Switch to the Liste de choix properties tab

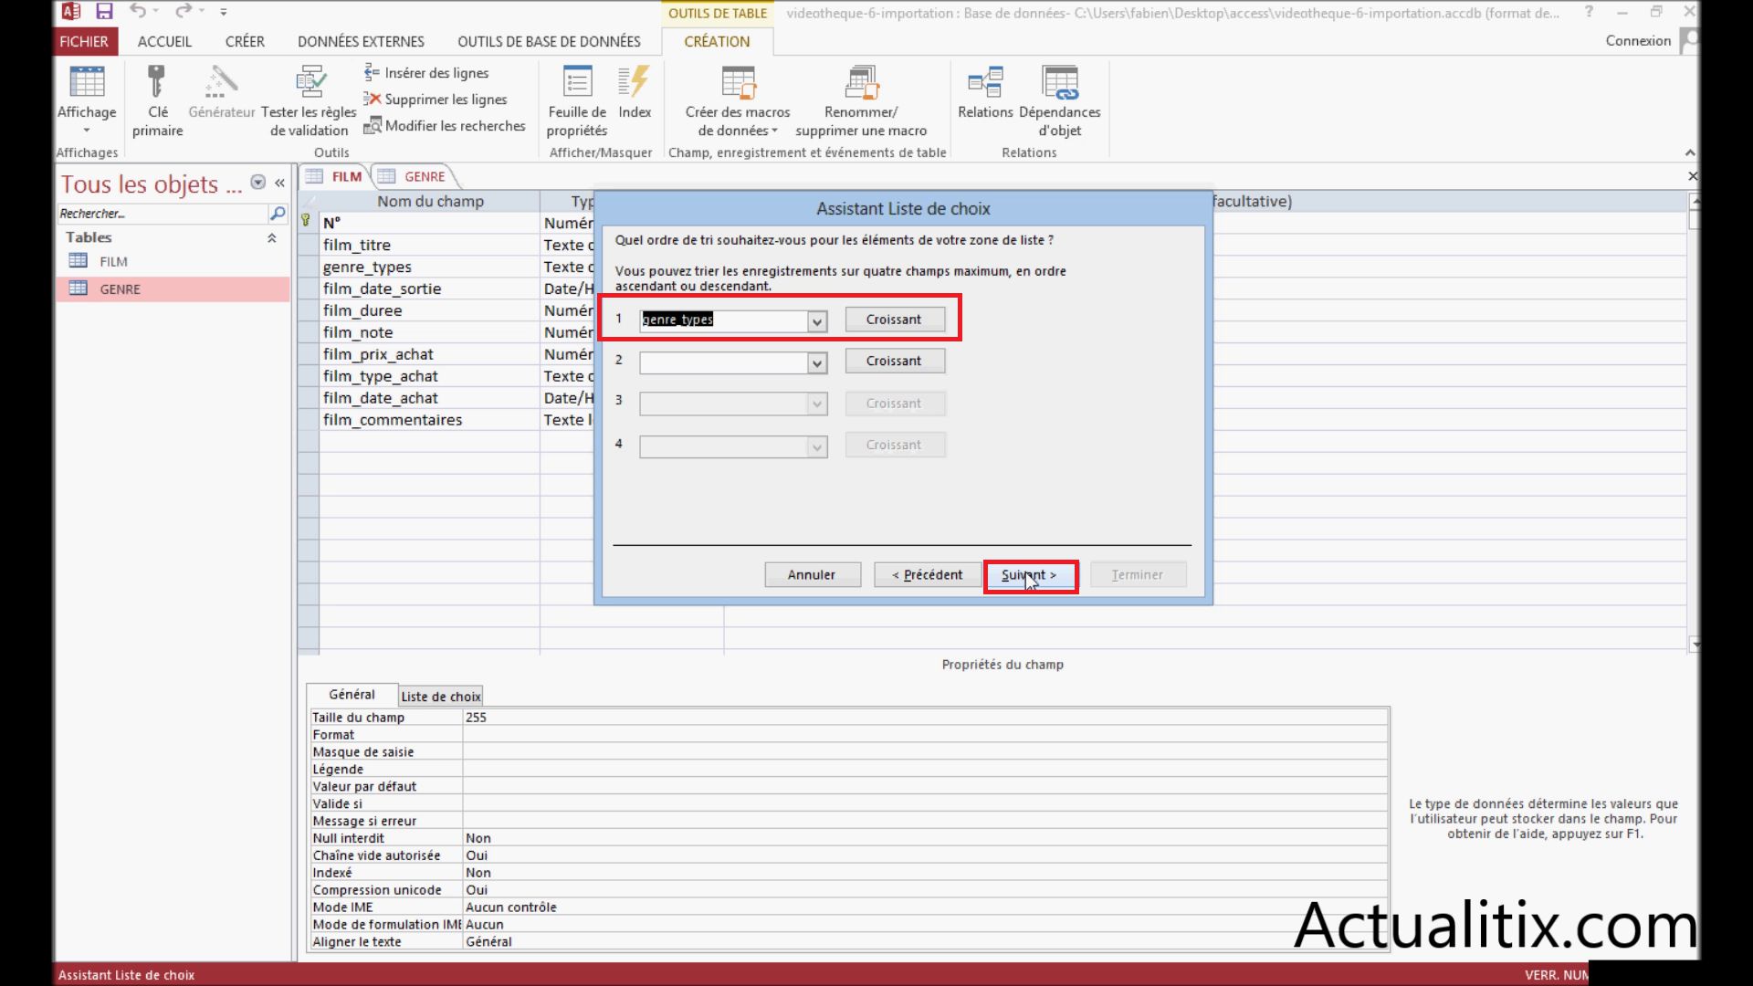point(441,697)
